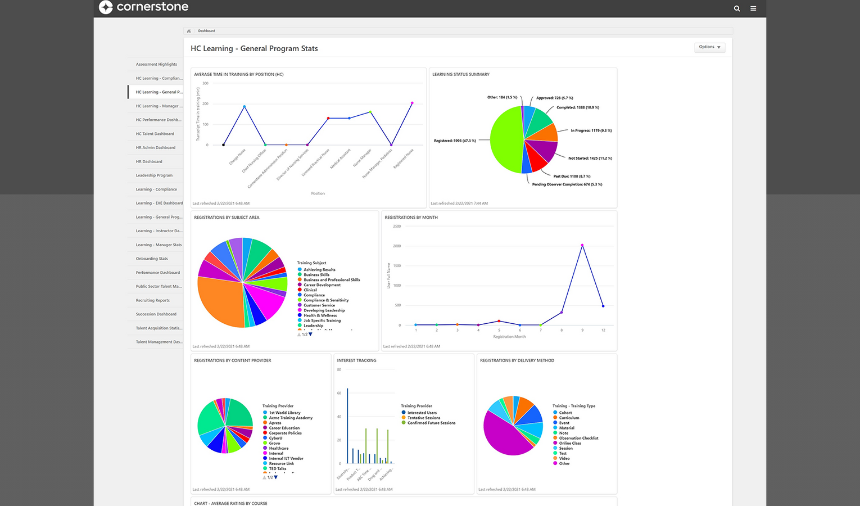This screenshot has height=506, width=860.
Task: Click the Healthcare color swatch in legend
Action: click(x=265, y=448)
